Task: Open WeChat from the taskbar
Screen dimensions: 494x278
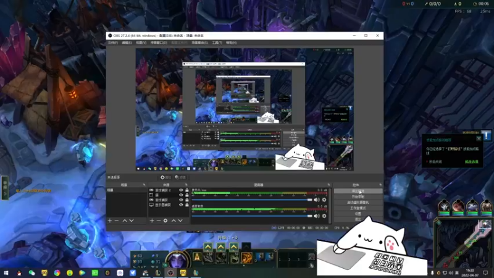Action: tap(32, 273)
